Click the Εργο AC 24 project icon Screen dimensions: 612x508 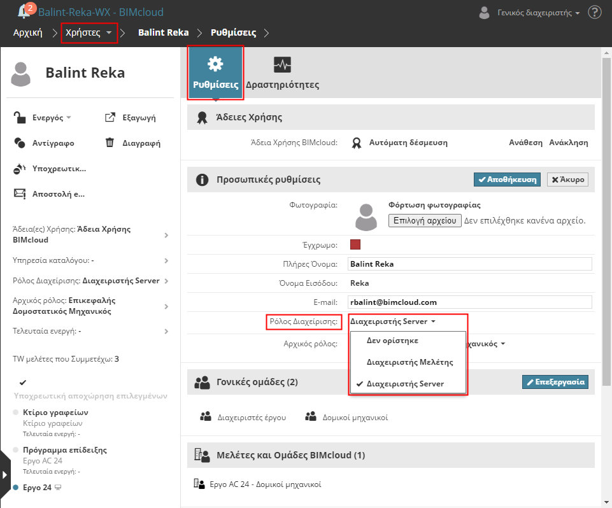coord(199,484)
